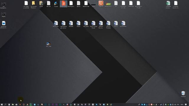This screenshot has height=106, width=189.
Task: Select the Саня.kcdb file icon
Action: coord(131,4)
